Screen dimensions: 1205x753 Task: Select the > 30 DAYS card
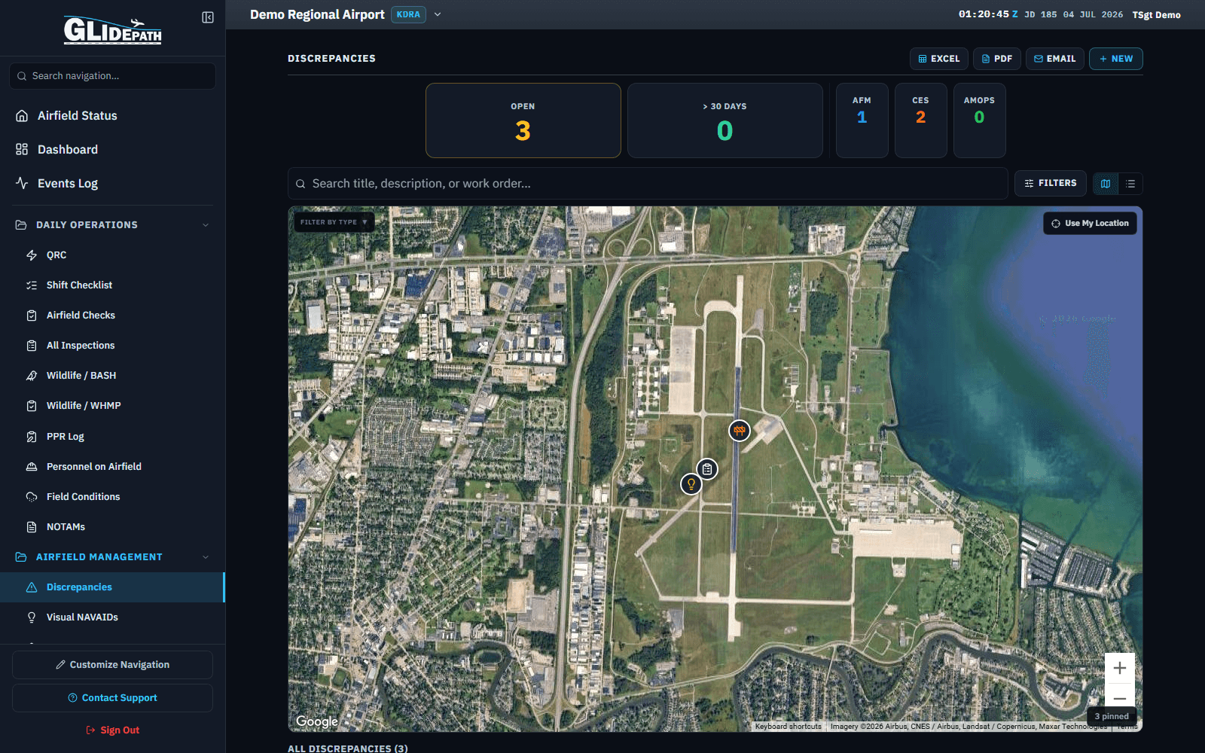click(725, 120)
